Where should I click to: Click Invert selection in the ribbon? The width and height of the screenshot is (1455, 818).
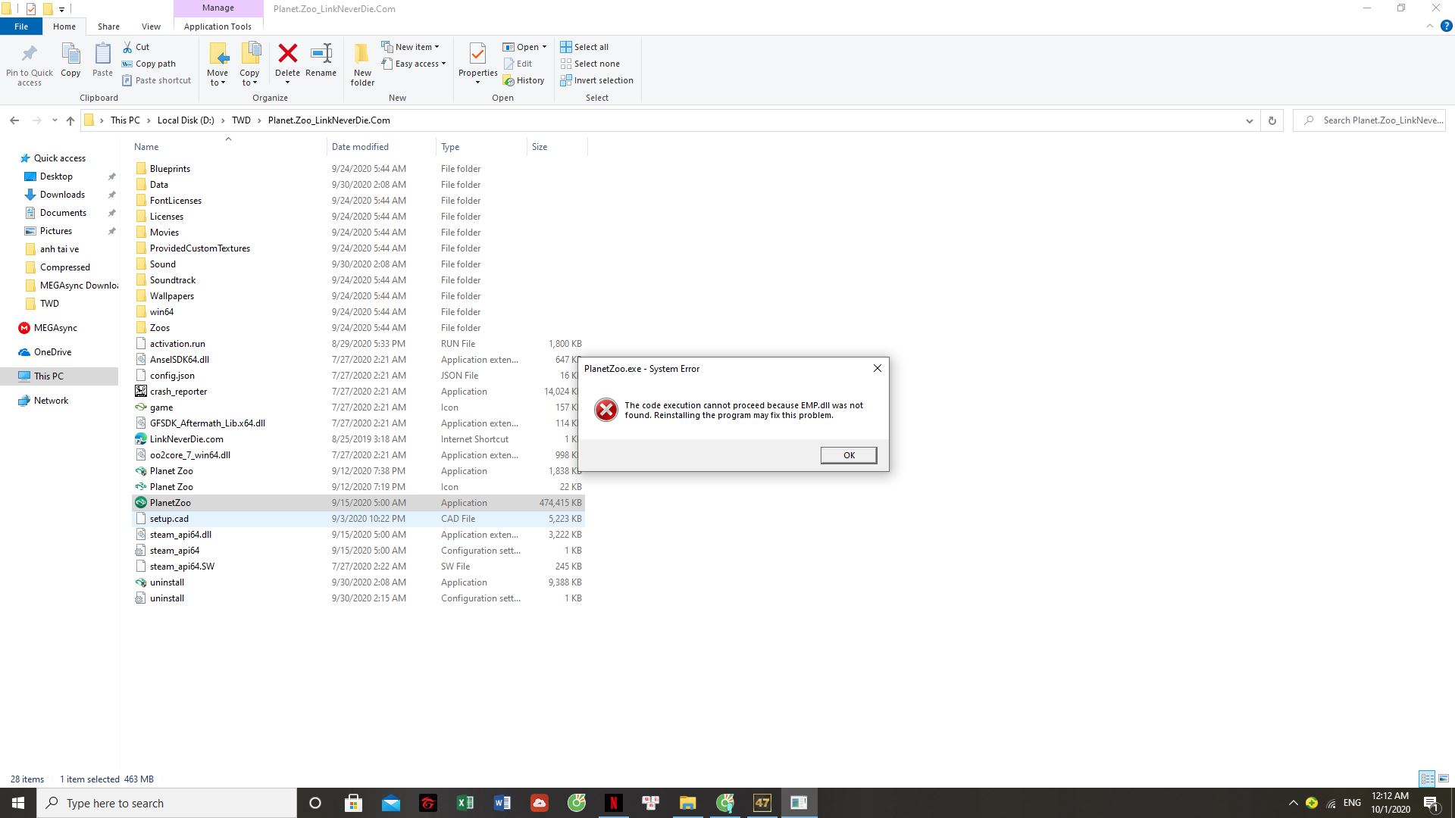(x=596, y=80)
